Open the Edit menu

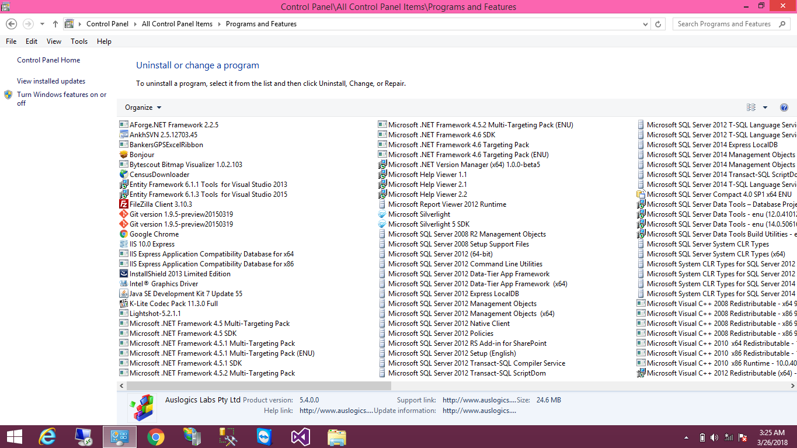pos(32,41)
